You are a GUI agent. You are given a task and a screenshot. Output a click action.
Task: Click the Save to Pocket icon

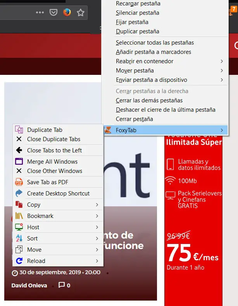coord(53,12)
